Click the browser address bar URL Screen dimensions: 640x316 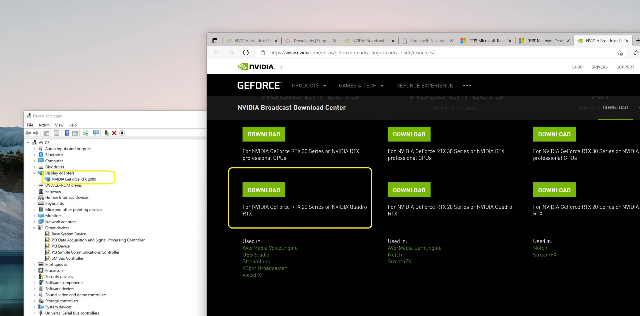click(x=352, y=53)
